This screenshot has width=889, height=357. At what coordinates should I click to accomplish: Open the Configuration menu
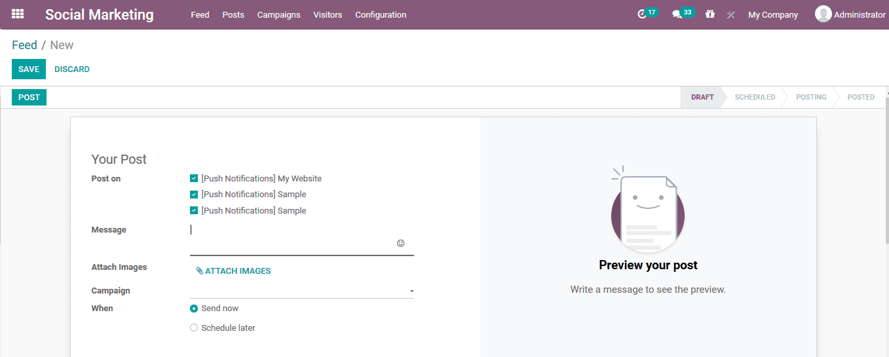coord(381,14)
